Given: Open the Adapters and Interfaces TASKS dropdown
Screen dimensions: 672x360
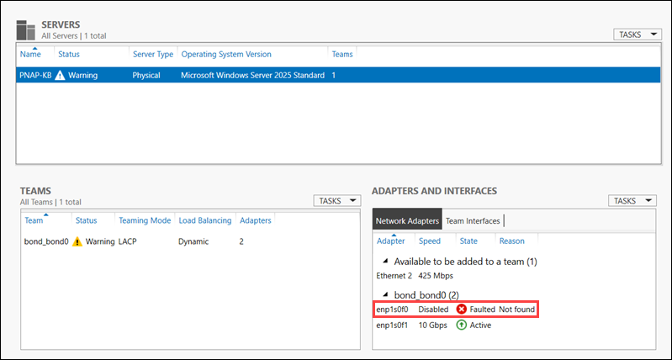Looking at the screenshot, I should click(632, 200).
